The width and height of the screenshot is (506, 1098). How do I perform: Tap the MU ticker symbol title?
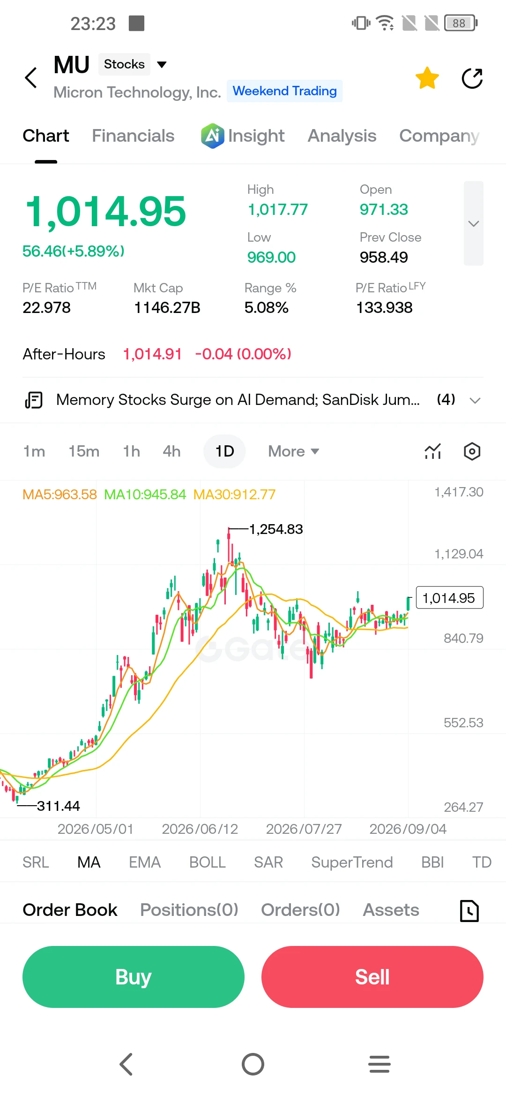click(71, 65)
